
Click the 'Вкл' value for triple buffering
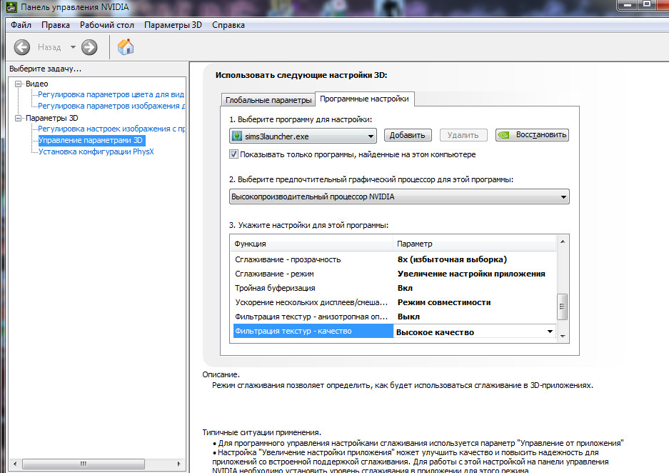pyautogui.click(x=405, y=288)
